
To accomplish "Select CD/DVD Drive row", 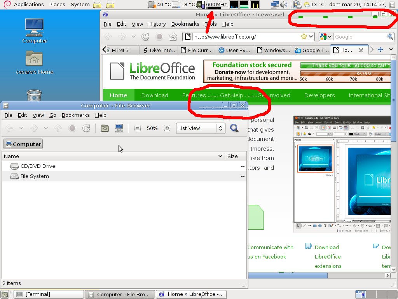I will point(124,166).
